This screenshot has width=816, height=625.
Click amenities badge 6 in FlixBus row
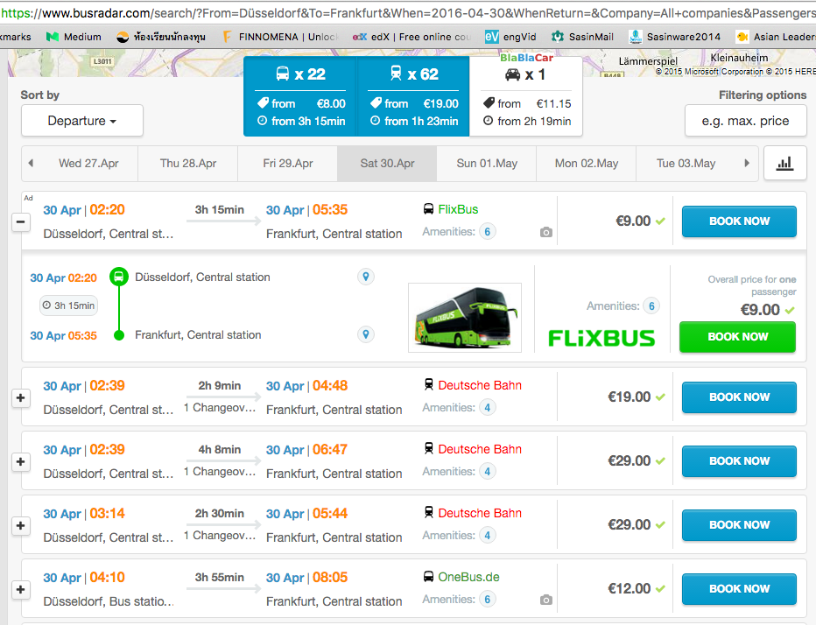coord(488,232)
